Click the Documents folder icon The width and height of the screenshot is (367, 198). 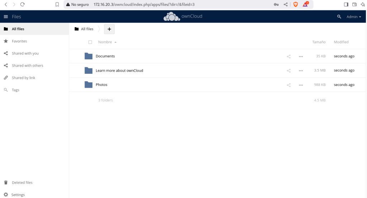[89, 56]
